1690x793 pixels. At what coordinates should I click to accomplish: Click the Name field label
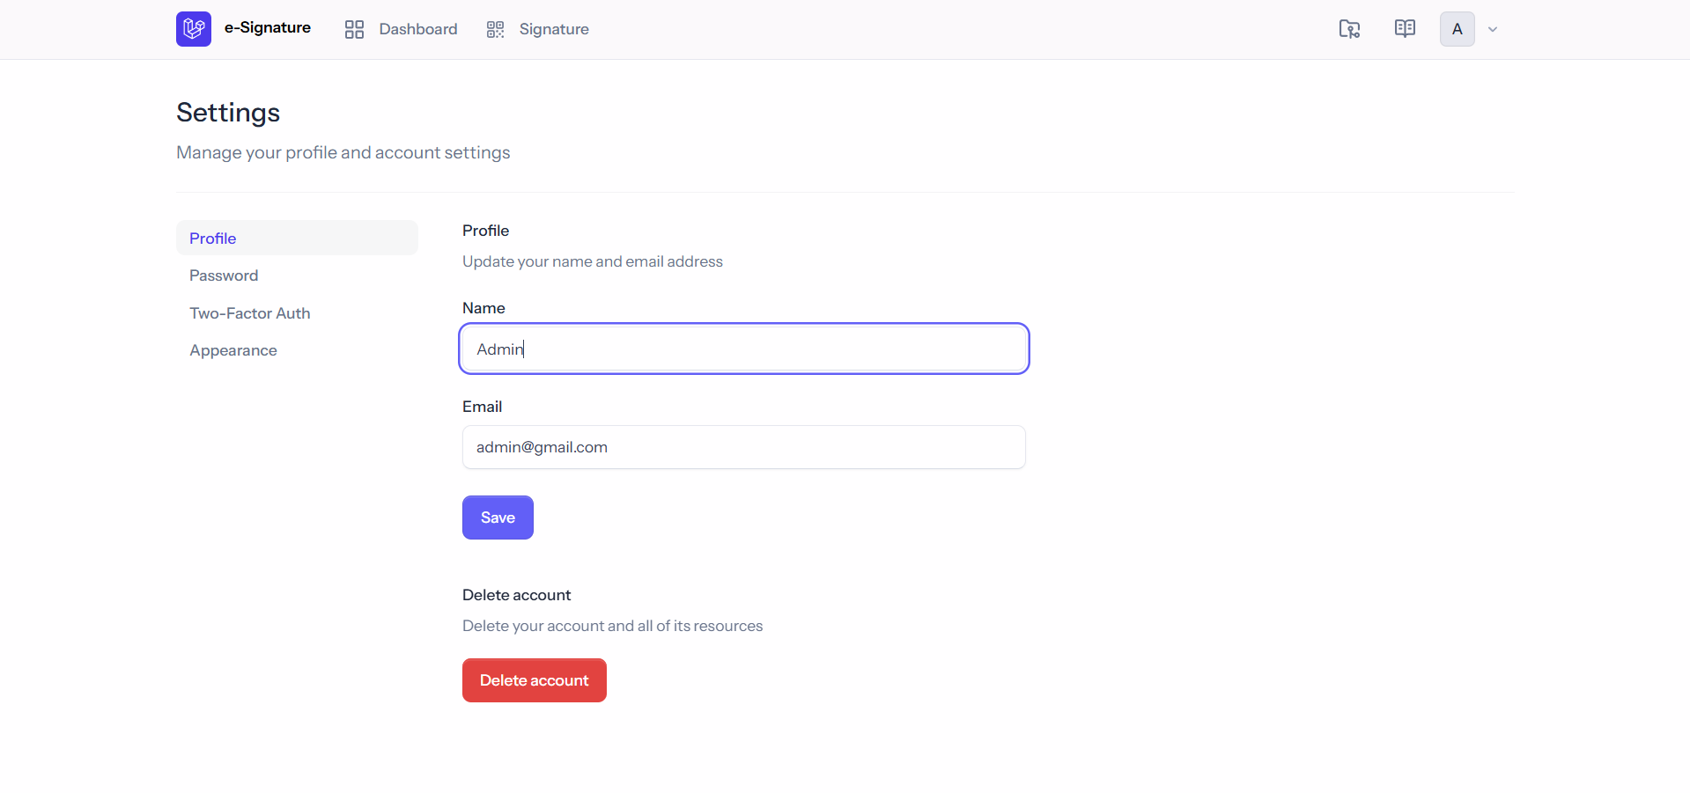coord(483,308)
